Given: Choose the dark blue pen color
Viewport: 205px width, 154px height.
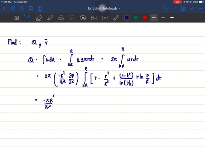Looking at the screenshot, I should pos(127,18).
